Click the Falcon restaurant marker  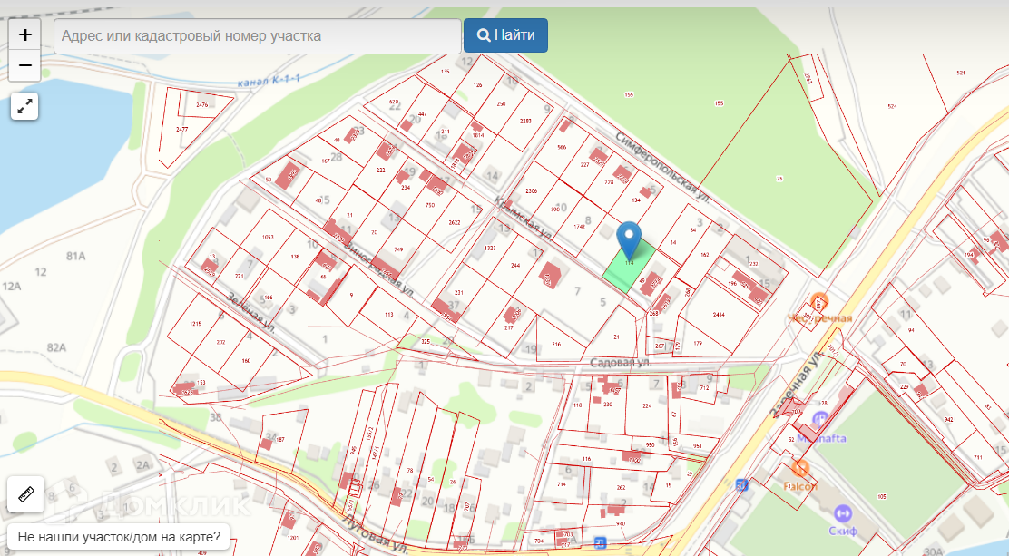(x=799, y=468)
